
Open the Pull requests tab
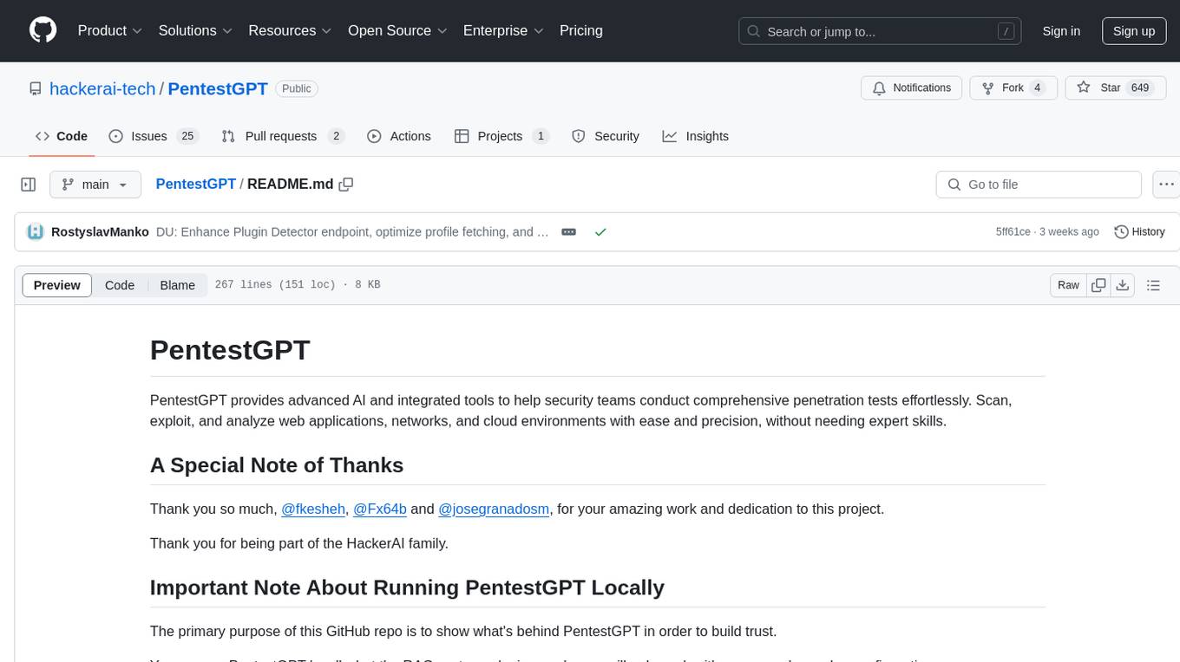coord(283,136)
